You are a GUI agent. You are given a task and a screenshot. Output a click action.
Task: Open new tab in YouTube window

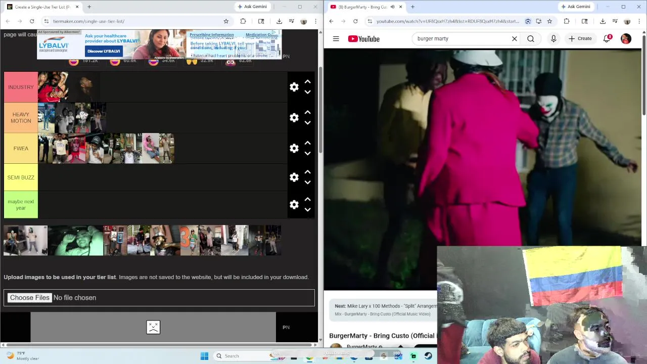(412, 7)
